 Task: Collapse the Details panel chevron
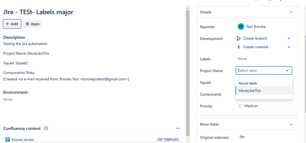pyautogui.click(x=291, y=12)
